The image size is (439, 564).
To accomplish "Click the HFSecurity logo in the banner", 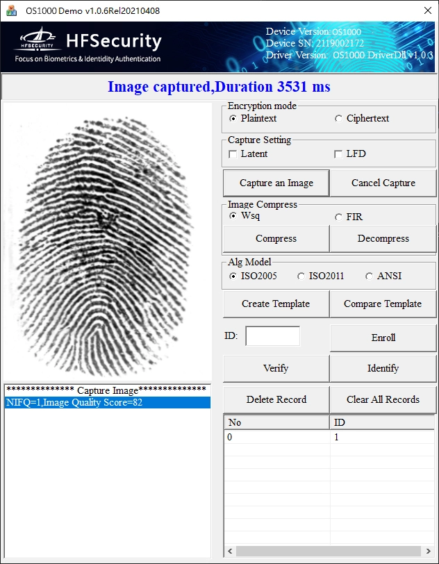I will (x=88, y=45).
